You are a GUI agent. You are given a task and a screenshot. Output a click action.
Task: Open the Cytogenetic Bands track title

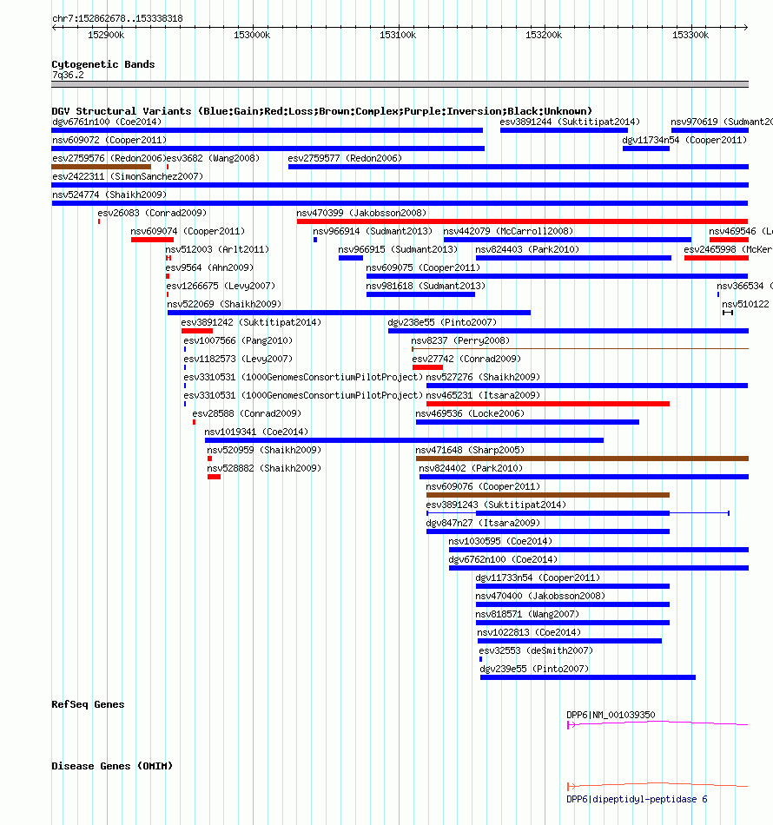click(103, 64)
